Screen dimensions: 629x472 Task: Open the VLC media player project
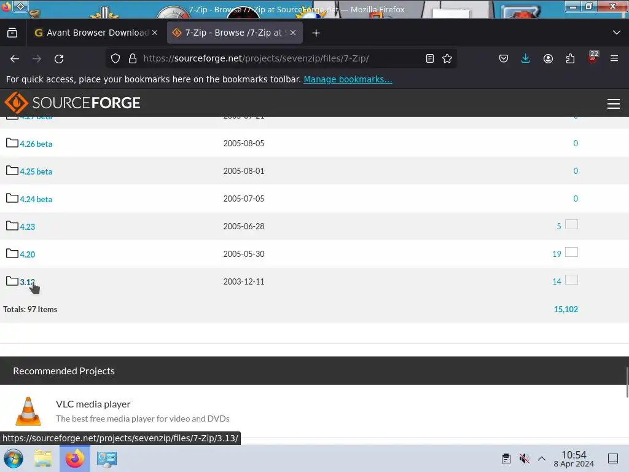pyautogui.click(x=93, y=404)
